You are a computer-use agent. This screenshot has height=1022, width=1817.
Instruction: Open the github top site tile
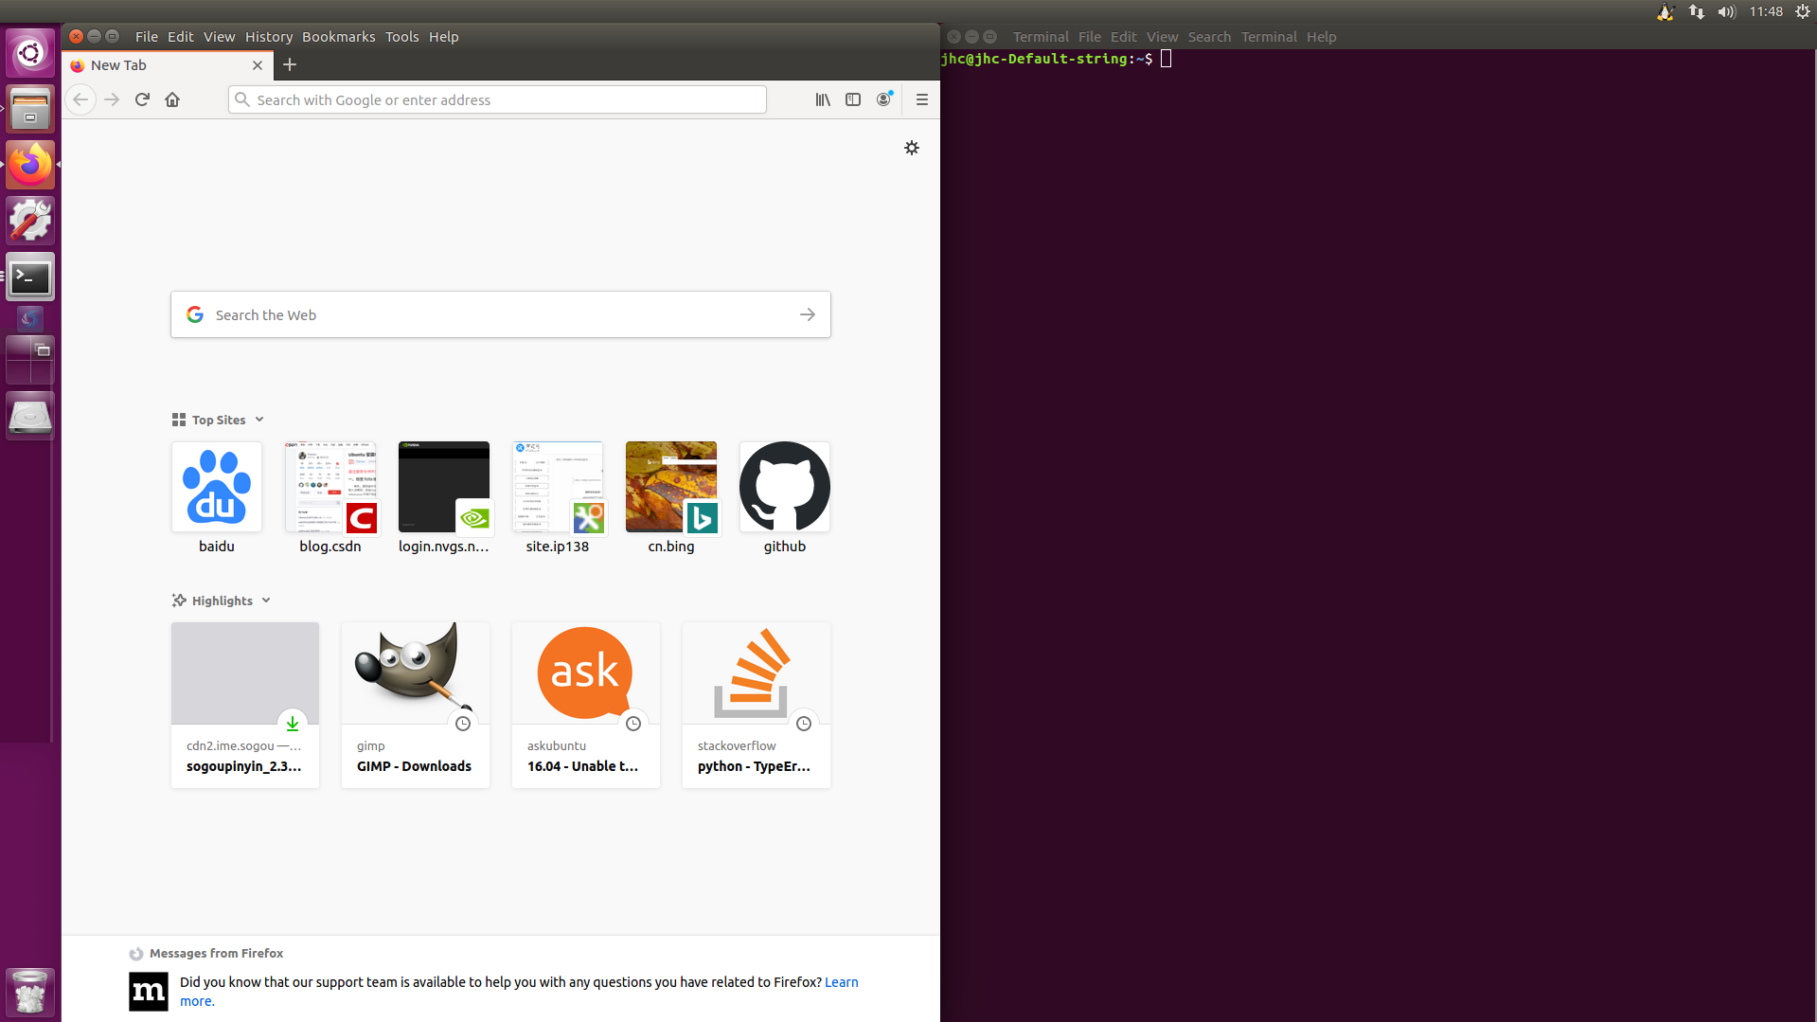(784, 487)
